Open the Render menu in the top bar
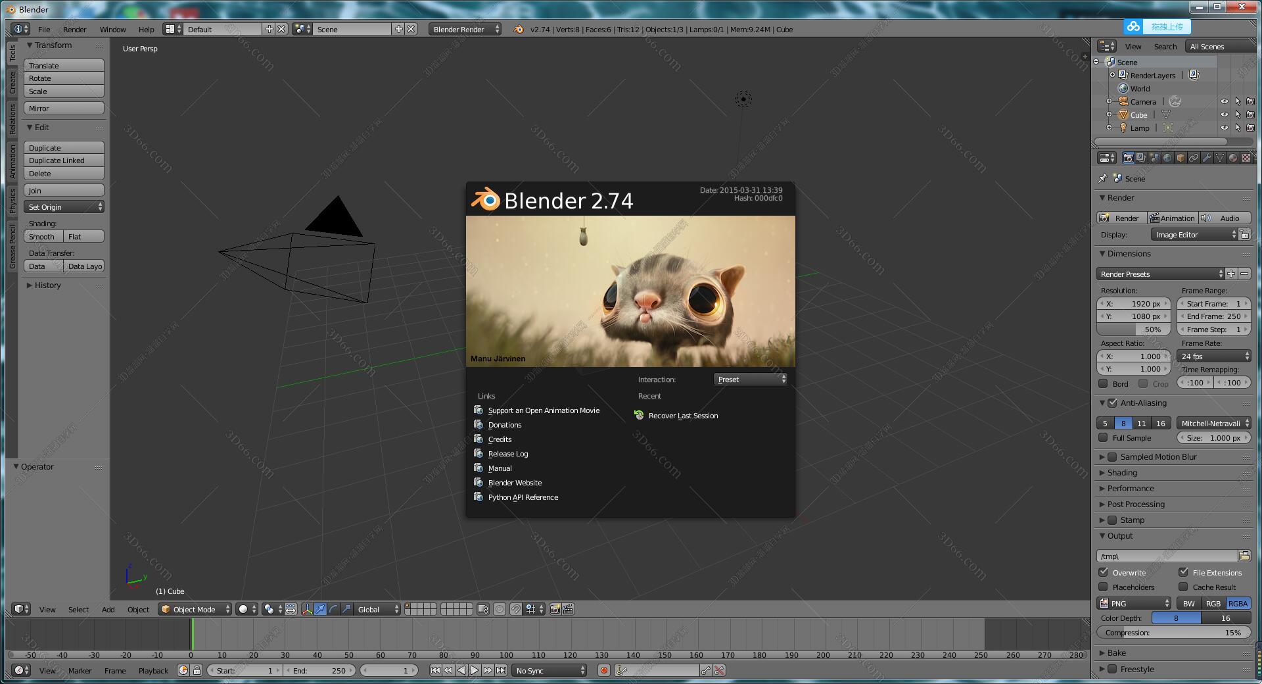This screenshot has width=1262, height=684. click(x=75, y=29)
